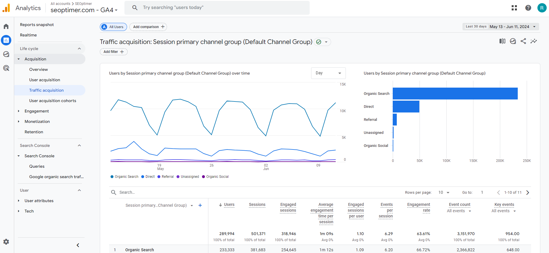The width and height of the screenshot is (549, 253).
Task: Open the Admin settings gear
Action: point(6,242)
